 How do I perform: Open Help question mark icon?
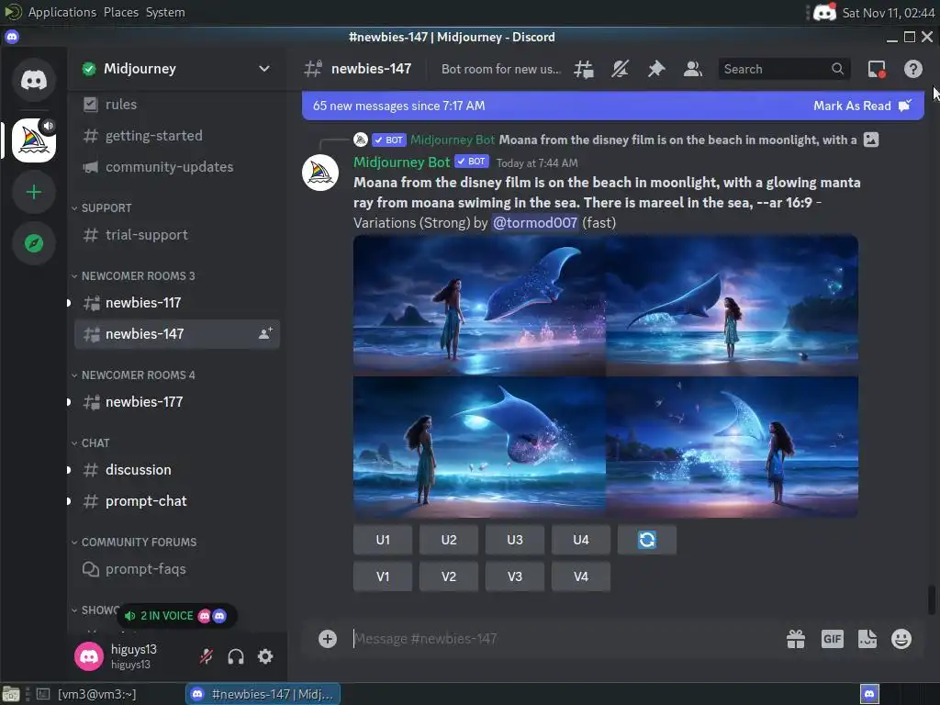pos(913,69)
